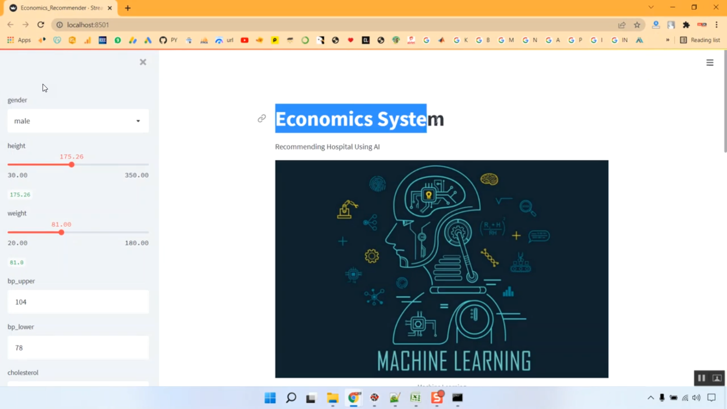
Task: Reload the localhost page
Action: 41,25
